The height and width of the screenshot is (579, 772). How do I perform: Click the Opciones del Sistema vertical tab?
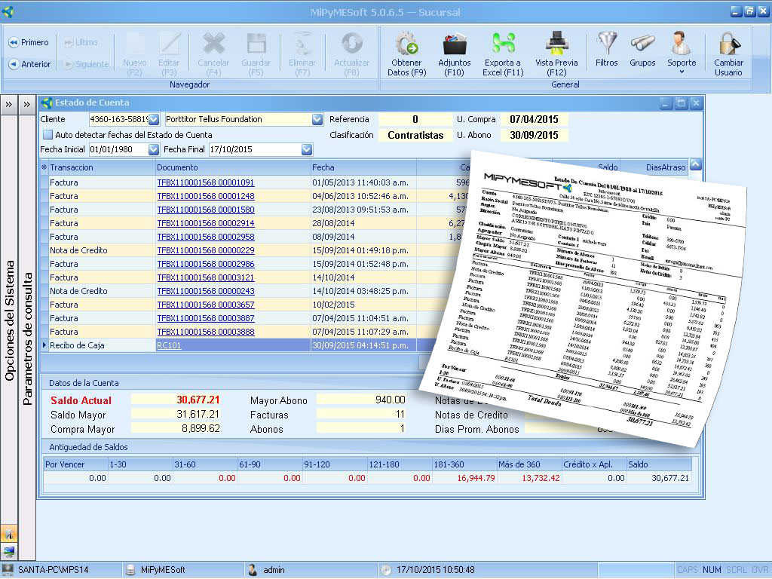(x=9, y=320)
